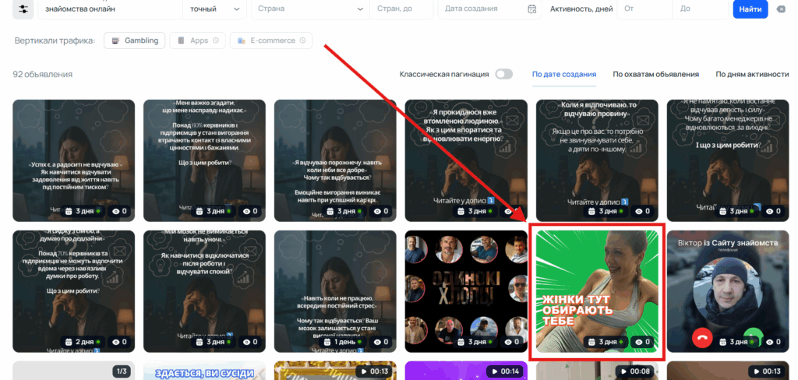Open the filter settings sliders icon
Image resolution: width=798 pixels, height=380 pixels.
tap(23, 9)
